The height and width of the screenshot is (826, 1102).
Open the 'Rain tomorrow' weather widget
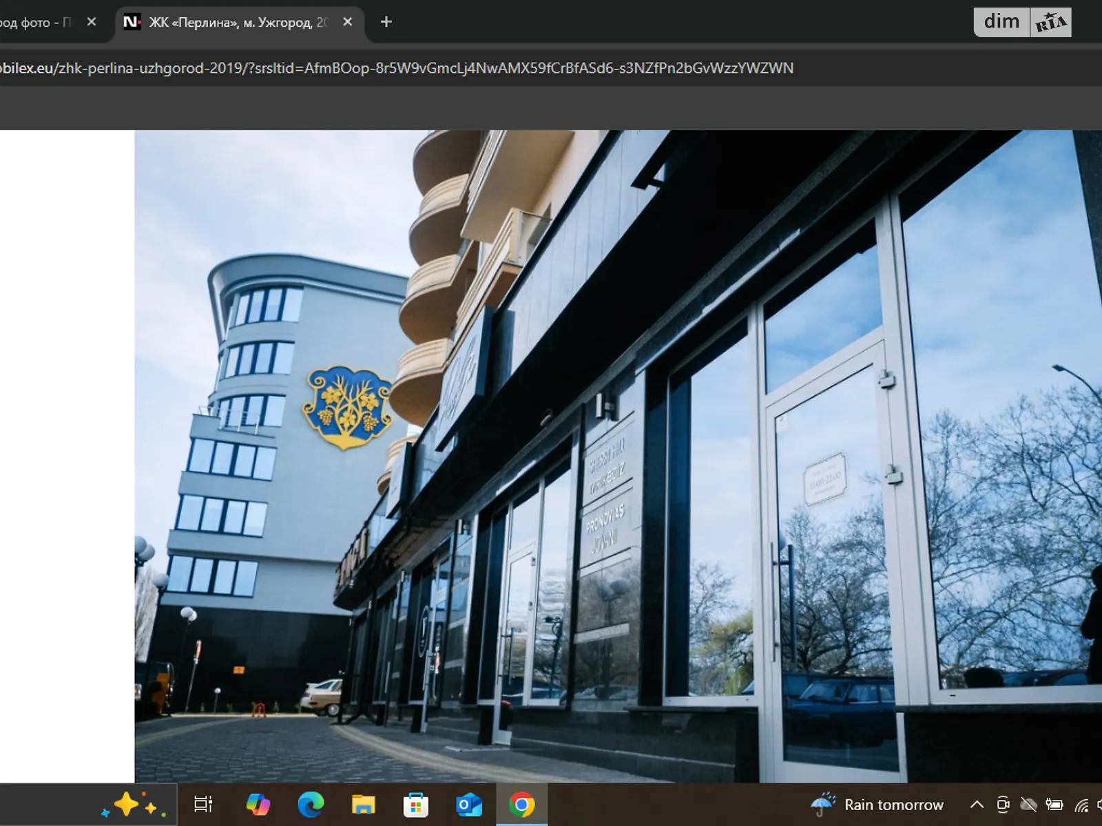click(878, 804)
